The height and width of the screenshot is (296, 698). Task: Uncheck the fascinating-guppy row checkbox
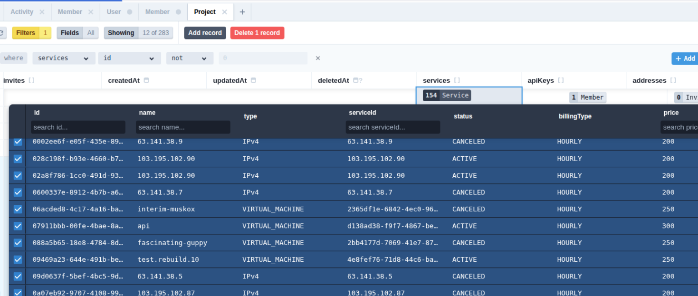(18, 243)
